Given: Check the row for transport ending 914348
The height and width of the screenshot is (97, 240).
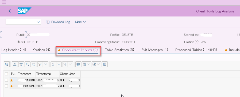Looking at the screenshot, I should pos(6,80).
